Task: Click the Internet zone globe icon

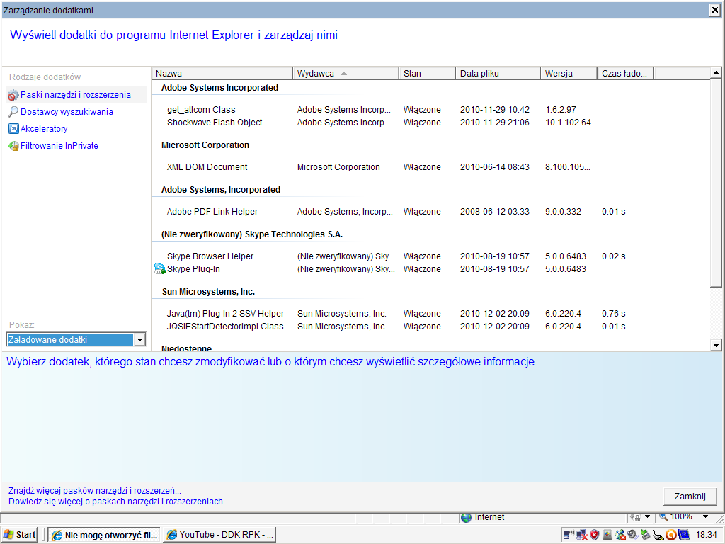Action: pos(466,517)
